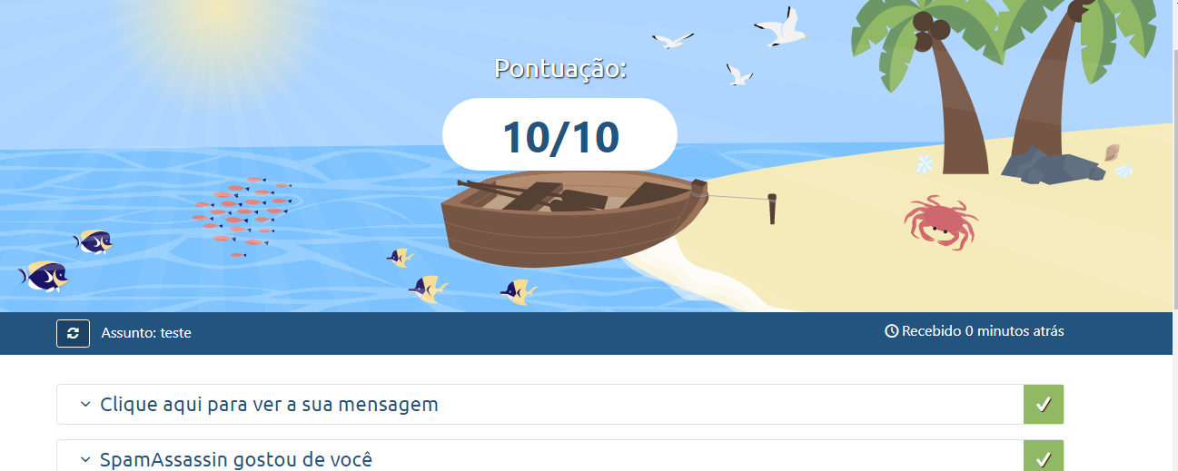Click the large seagull near the palm tree
The height and width of the screenshot is (471, 1178).
coord(781,26)
